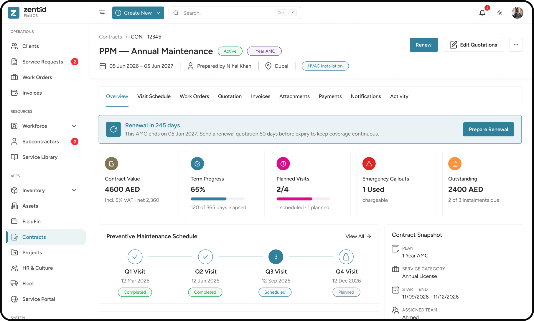Click the calendar icon beside contract dates

click(x=103, y=66)
